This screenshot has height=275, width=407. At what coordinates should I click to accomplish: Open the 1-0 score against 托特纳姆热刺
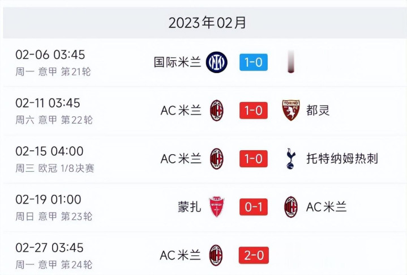coord(253,159)
